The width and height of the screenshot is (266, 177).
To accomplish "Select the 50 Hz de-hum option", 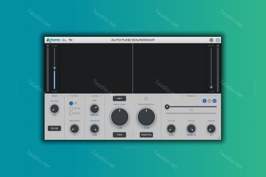I will [71, 108].
